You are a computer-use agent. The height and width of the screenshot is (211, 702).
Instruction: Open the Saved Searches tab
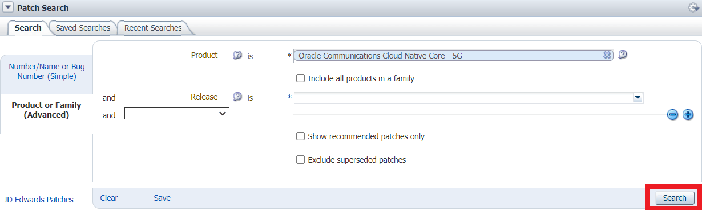coord(83,28)
